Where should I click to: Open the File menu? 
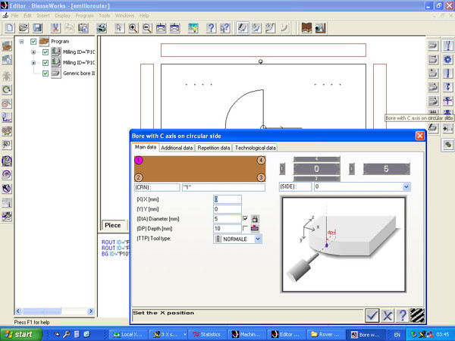[14, 16]
